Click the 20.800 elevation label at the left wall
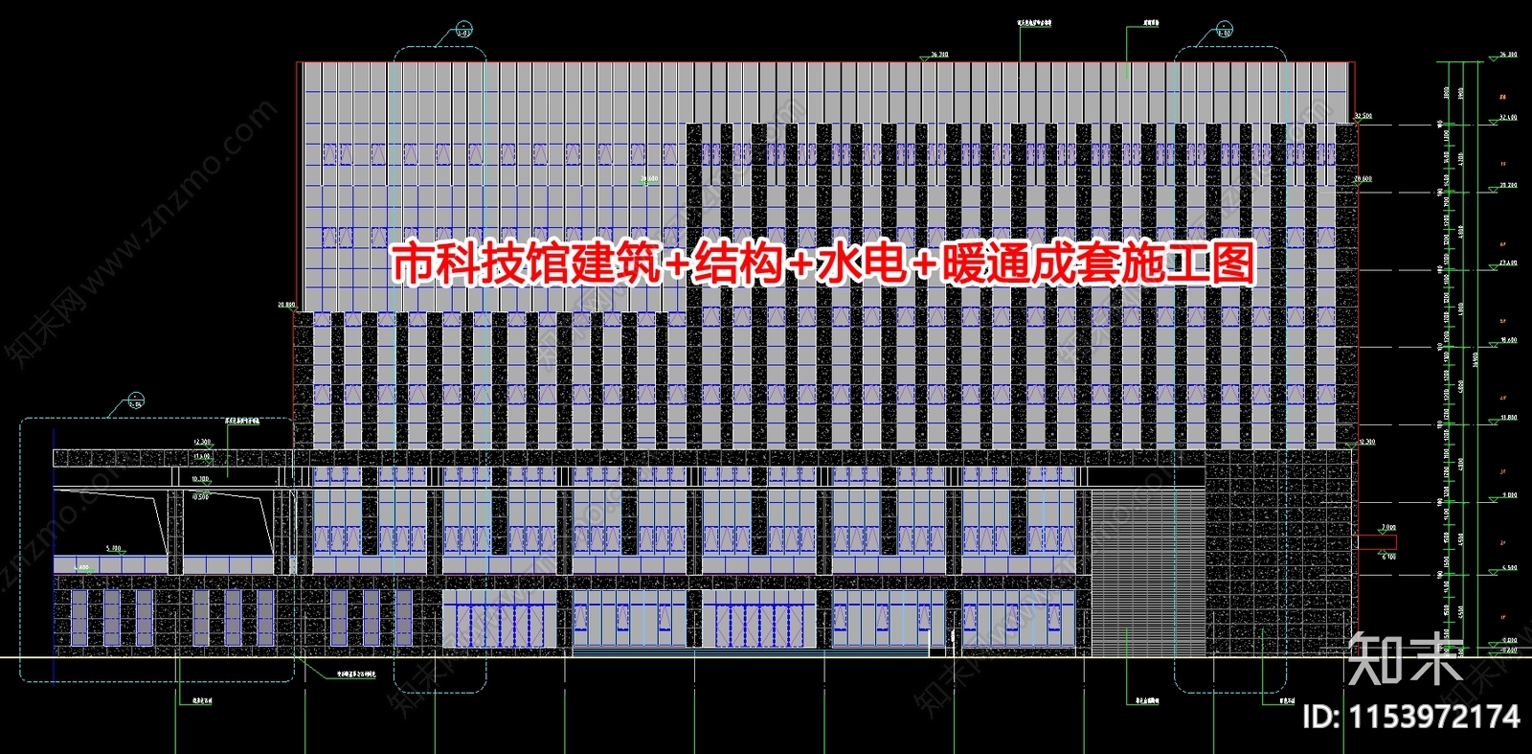Screen dimensions: 1532x754 (x=286, y=305)
